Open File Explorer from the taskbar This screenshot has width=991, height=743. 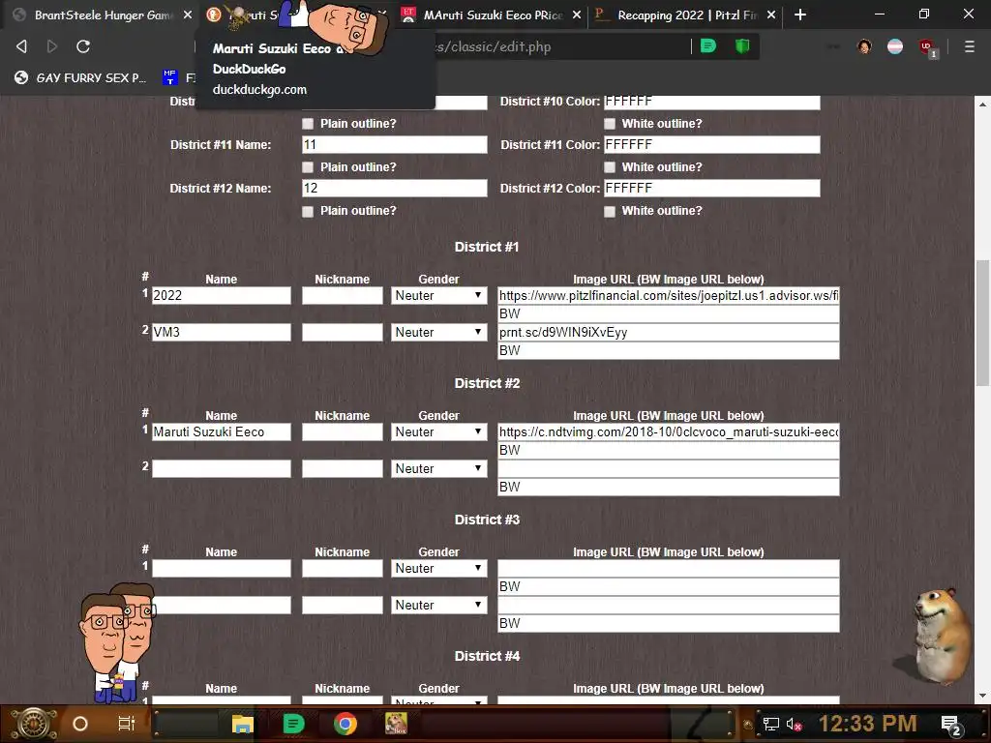(x=242, y=724)
